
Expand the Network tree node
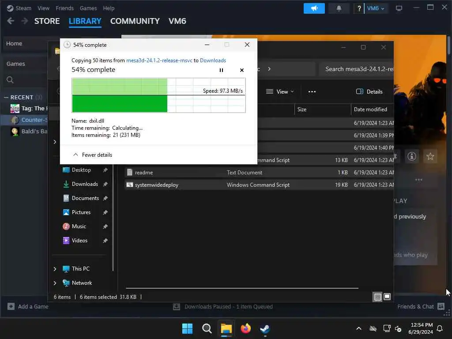click(x=55, y=283)
